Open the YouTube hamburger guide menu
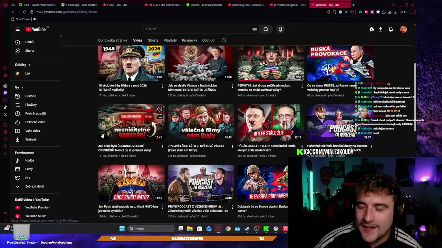Image resolution: width=442 pixels, height=248 pixels. (x=18, y=29)
